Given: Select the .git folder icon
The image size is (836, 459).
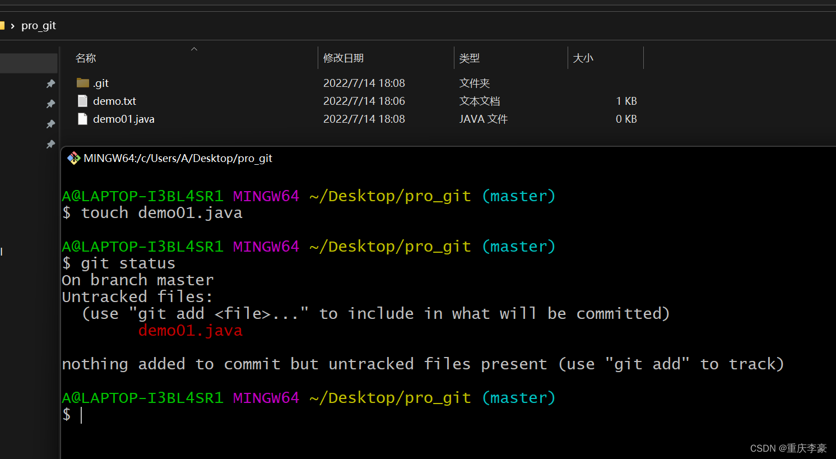Looking at the screenshot, I should (x=83, y=83).
